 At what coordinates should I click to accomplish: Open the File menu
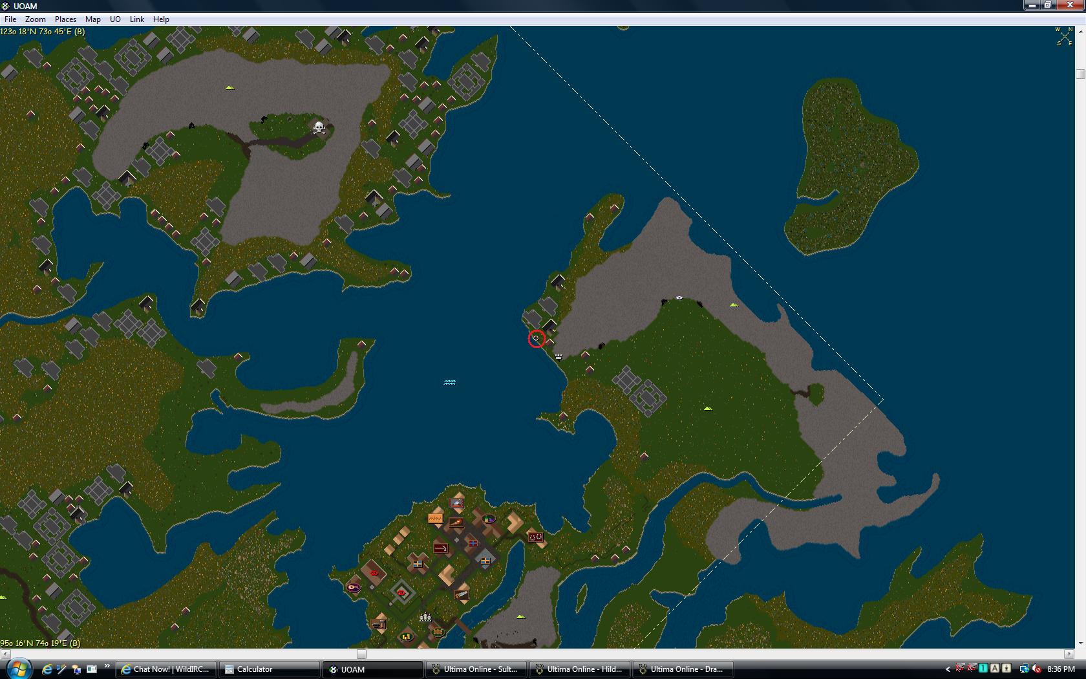click(10, 19)
